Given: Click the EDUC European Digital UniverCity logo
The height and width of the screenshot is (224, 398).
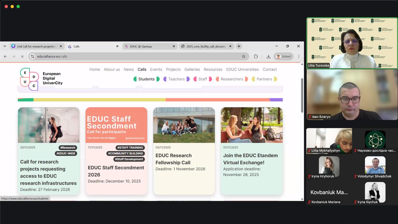Looking at the screenshot, I should (x=41, y=79).
